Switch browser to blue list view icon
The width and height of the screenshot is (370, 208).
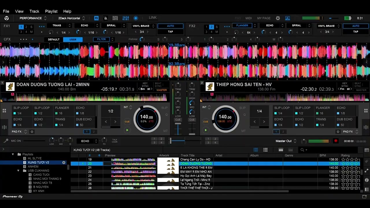click(256, 150)
